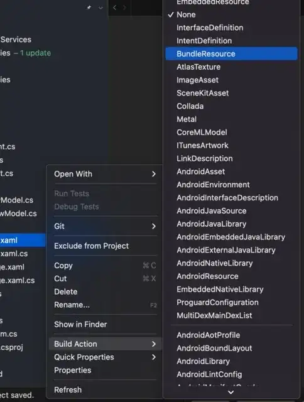Select the None build action
304x402 pixels.
[x=231, y=14]
